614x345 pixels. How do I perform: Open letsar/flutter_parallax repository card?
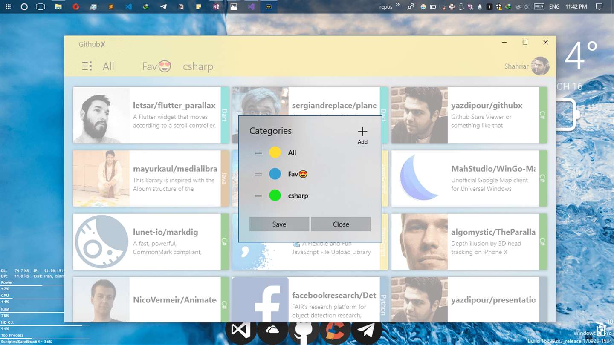click(151, 115)
